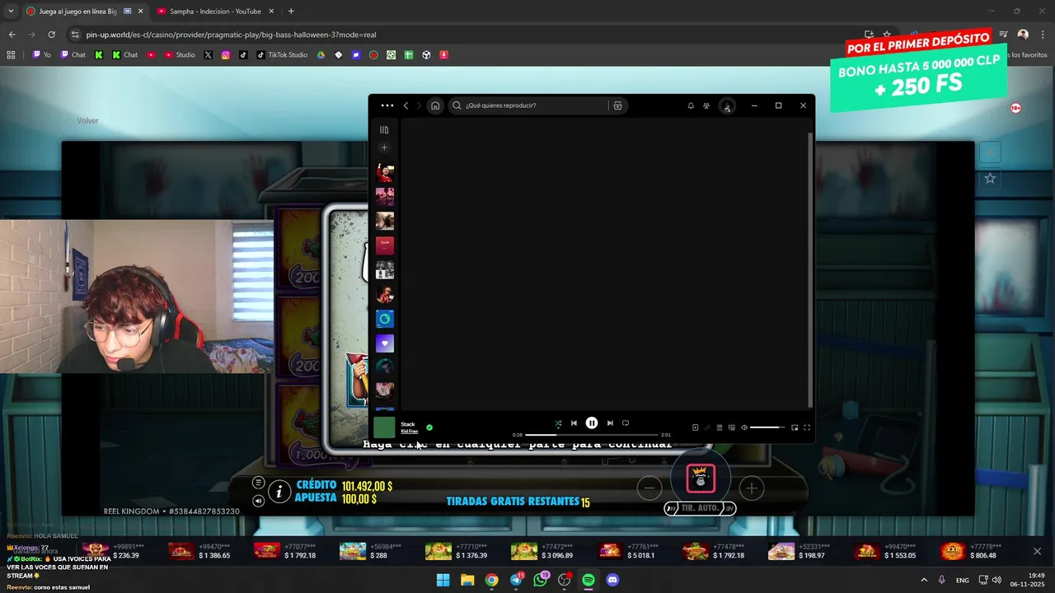Open Chrome apps grid icon
1055x593 pixels.
point(11,55)
